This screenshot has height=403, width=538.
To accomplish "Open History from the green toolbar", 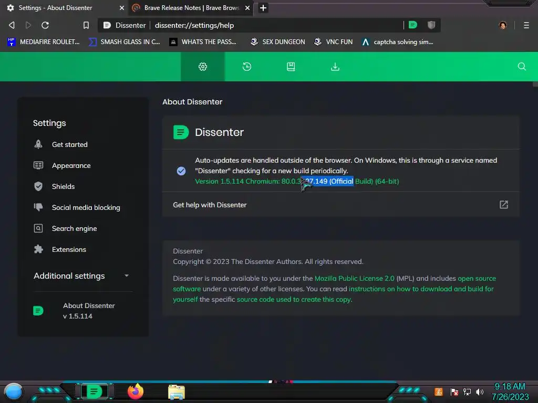I will tap(247, 67).
